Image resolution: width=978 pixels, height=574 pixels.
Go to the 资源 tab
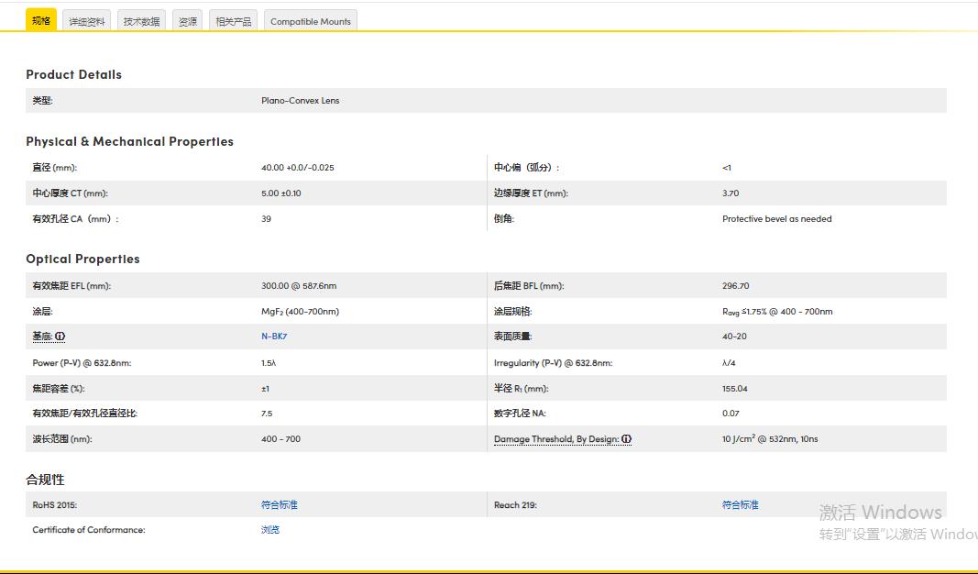(x=188, y=21)
